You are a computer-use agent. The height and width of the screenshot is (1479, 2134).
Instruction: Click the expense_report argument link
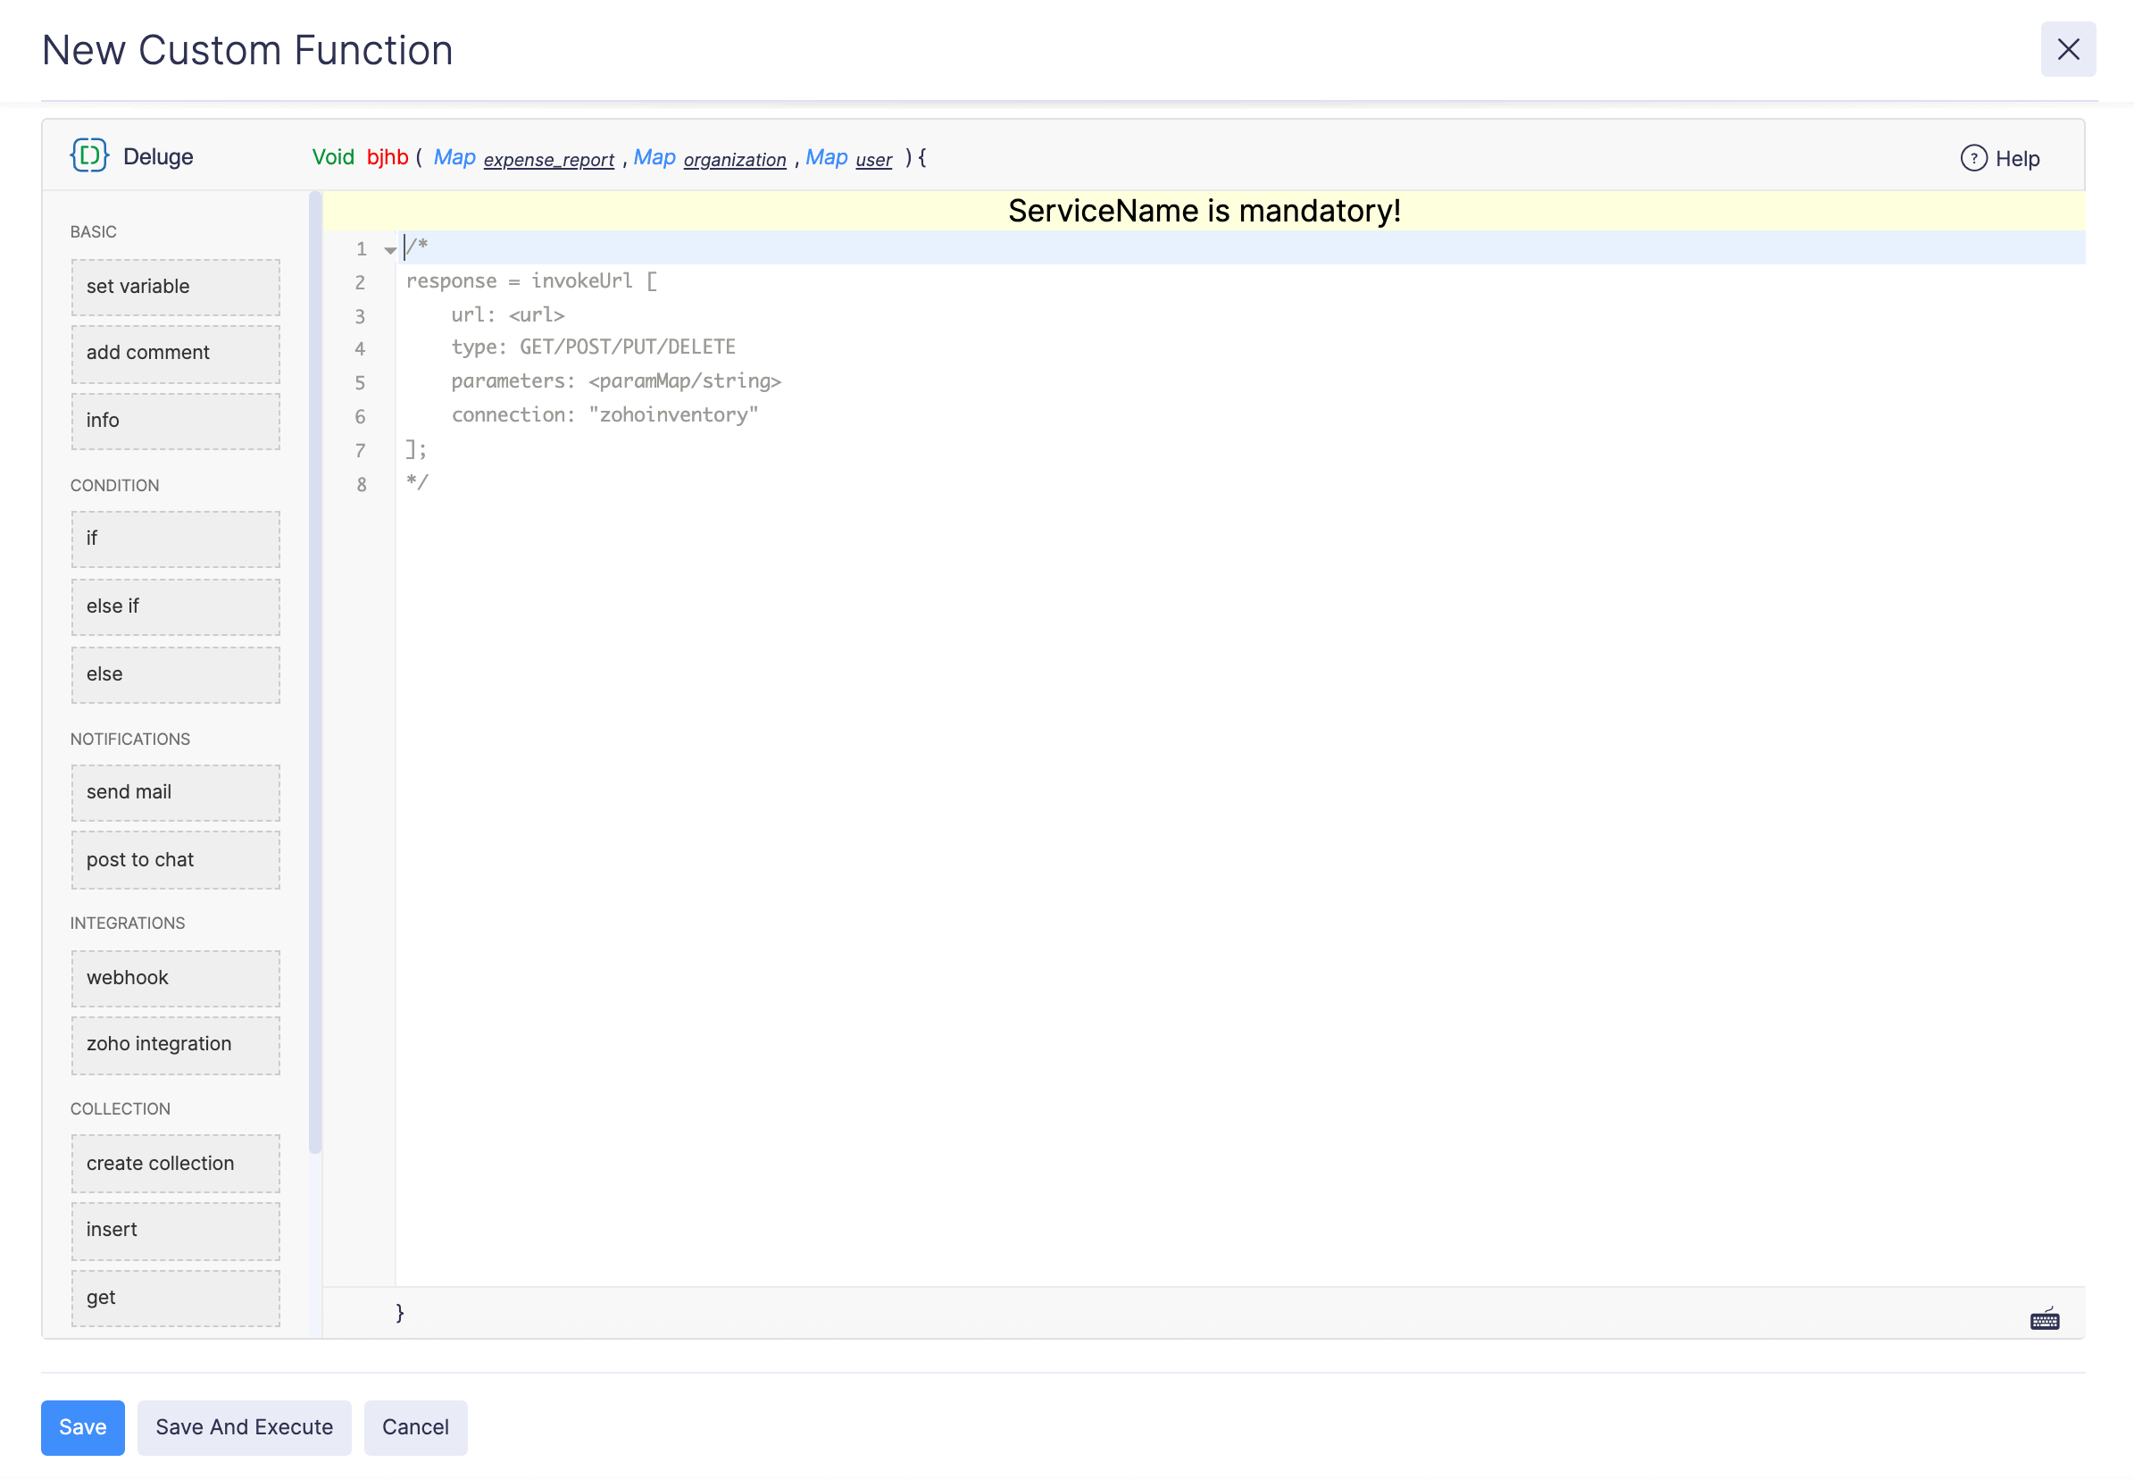pos(548,159)
